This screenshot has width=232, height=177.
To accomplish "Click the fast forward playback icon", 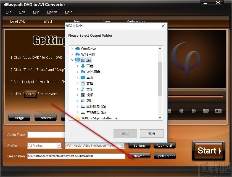I will click(x=194, y=111).
